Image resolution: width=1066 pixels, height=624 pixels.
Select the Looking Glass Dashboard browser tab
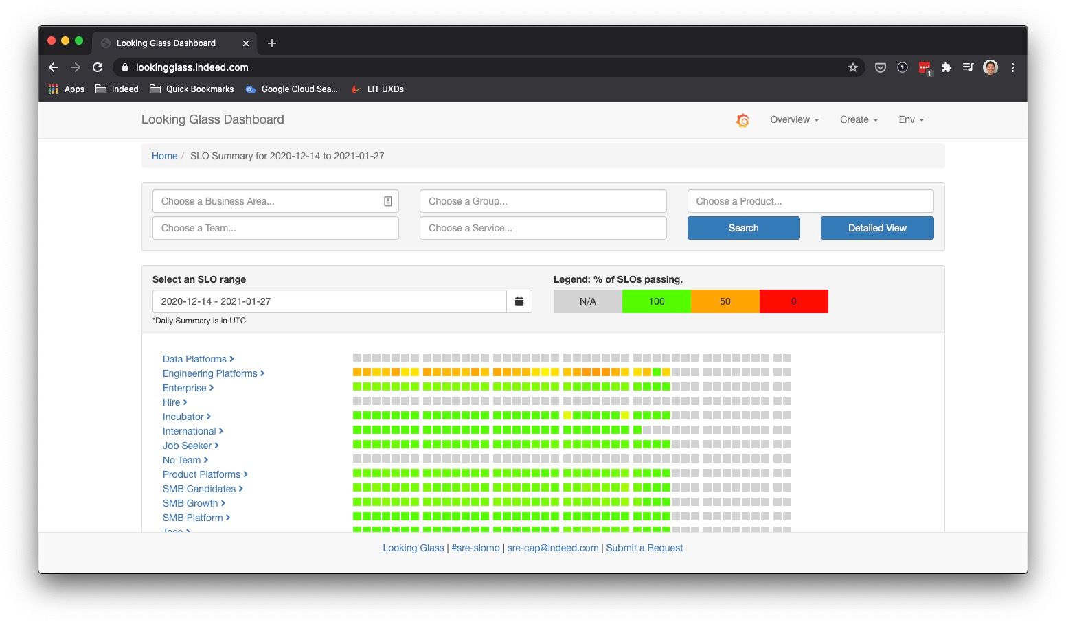point(174,43)
